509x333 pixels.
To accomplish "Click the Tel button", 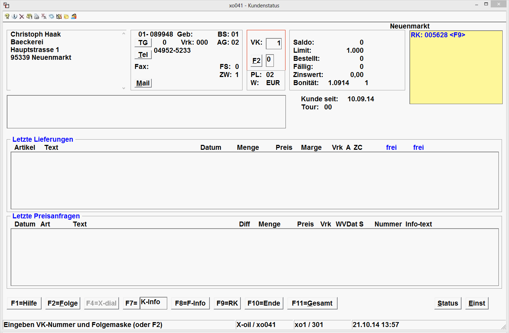I will point(143,55).
